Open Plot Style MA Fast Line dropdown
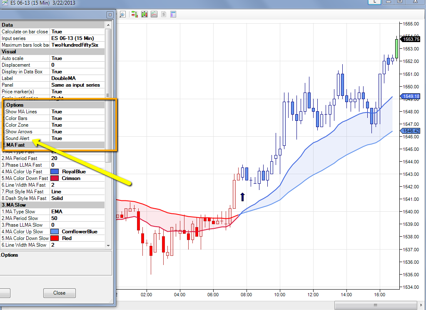The width and height of the screenshot is (426, 310). (x=77, y=192)
